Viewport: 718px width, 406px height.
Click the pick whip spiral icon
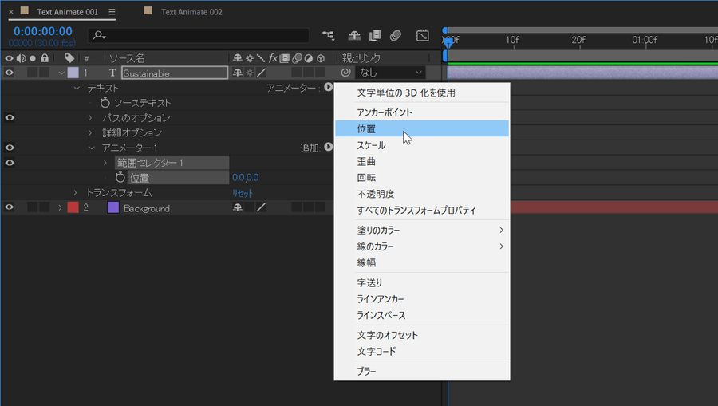point(345,73)
